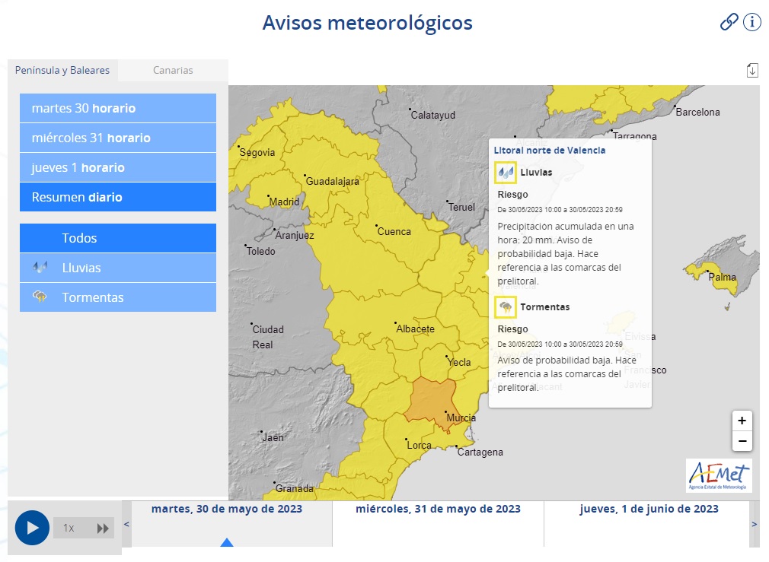
Task: Click the next day chevron
Action: (x=755, y=524)
